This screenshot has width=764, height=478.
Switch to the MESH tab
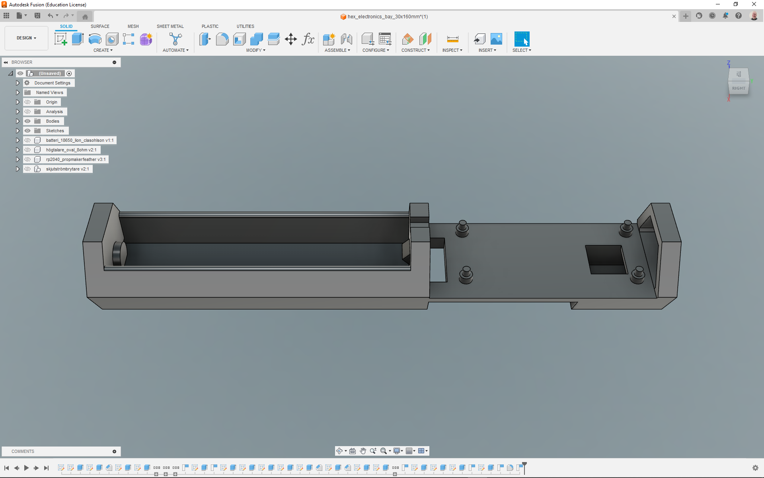pos(133,26)
